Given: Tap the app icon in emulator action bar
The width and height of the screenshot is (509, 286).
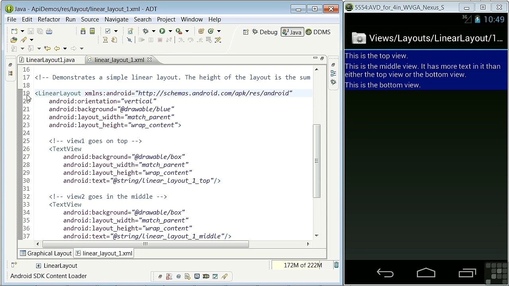Looking at the screenshot, I should coord(359,38).
